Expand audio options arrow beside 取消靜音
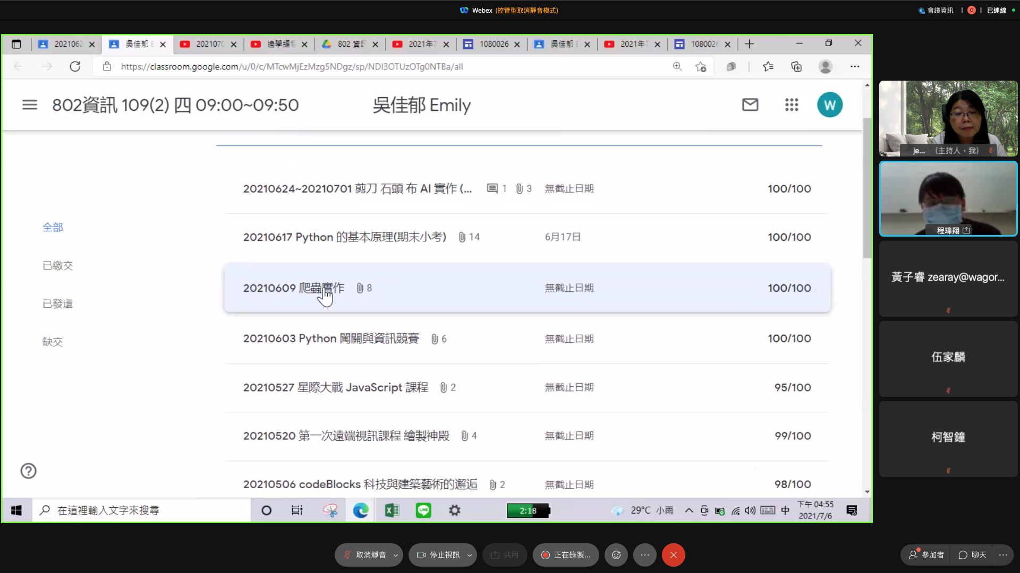The width and height of the screenshot is (1020, 573). pos(396,555)
